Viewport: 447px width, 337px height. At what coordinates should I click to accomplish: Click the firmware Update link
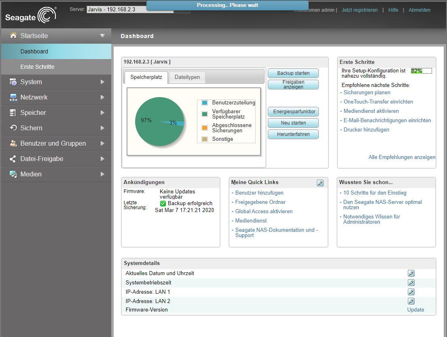pos(415,309)
